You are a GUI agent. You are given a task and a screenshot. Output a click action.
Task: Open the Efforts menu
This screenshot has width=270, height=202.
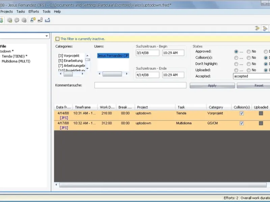pos(33,11)
